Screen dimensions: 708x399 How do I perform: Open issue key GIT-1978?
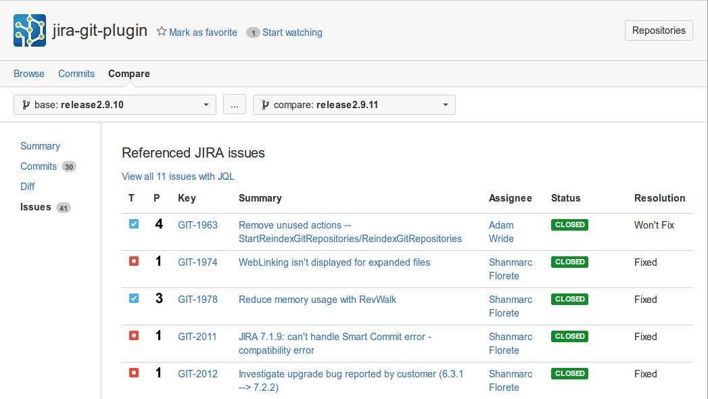point(197,300)
